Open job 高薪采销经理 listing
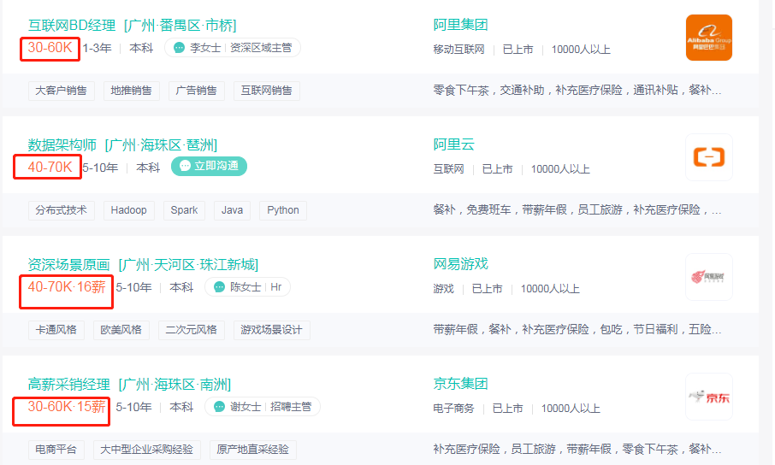Image resolution: width=775 pixels, height=465 pixels. 129,384
